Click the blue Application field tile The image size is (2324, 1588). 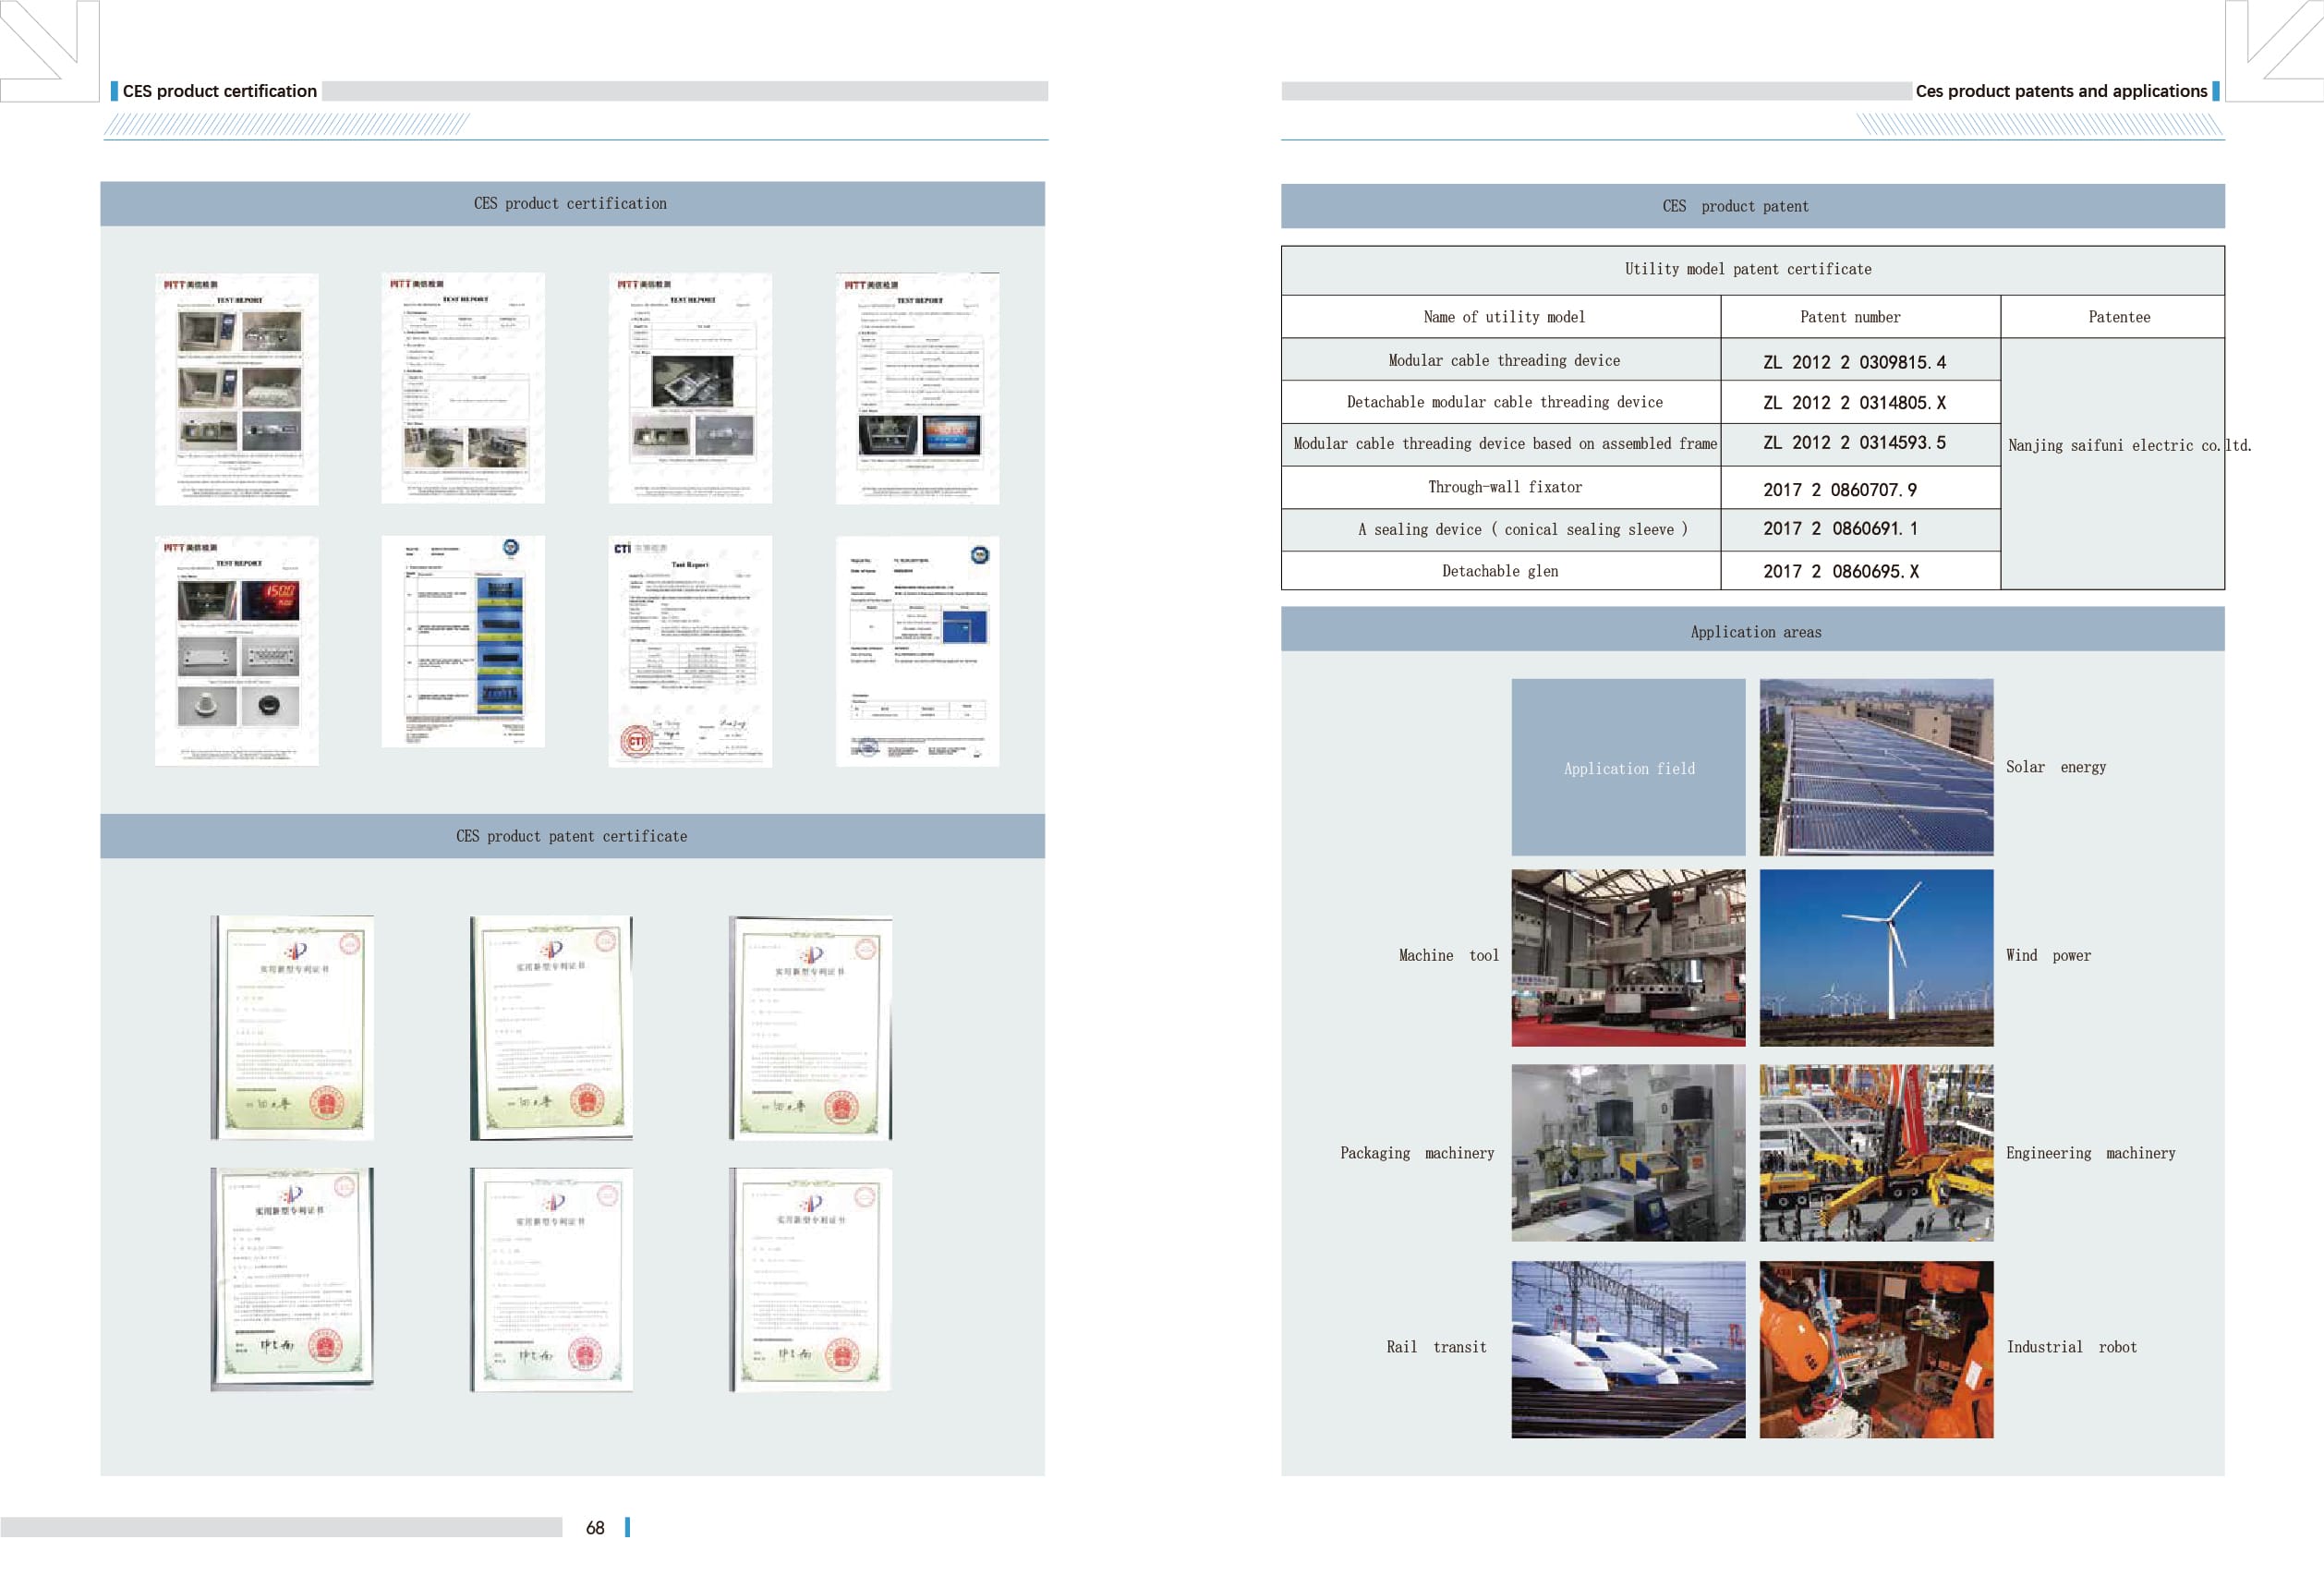click(1628, 767)
